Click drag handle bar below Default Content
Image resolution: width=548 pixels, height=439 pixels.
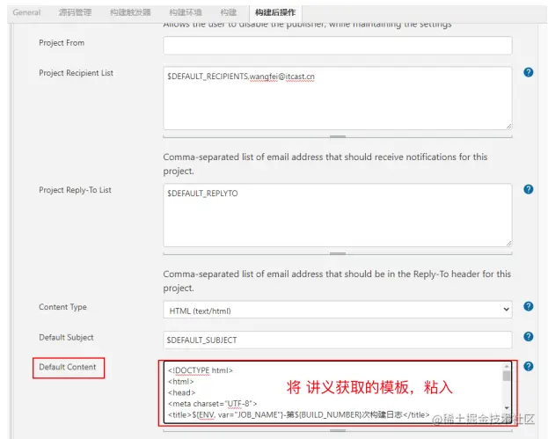pyautogui.click(x=338, y=430)
